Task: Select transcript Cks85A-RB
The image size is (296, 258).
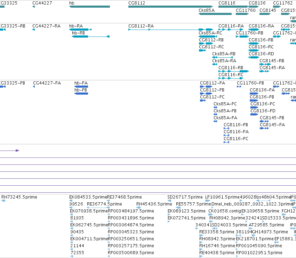Action: pyautogui.click(x=224, y=54)
